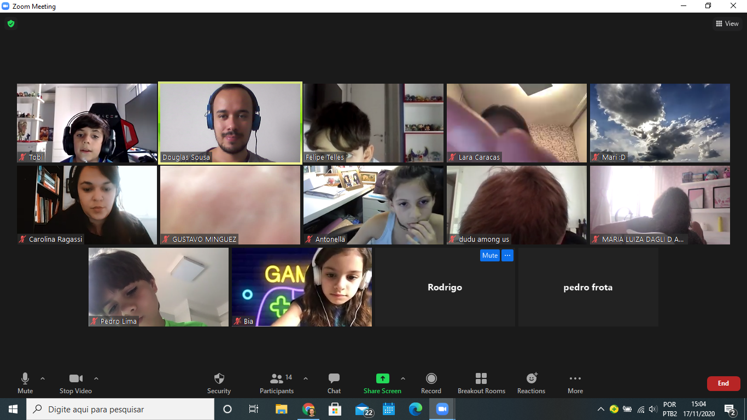
Task: Open Breakout Rooms
Action: point(481,383)
